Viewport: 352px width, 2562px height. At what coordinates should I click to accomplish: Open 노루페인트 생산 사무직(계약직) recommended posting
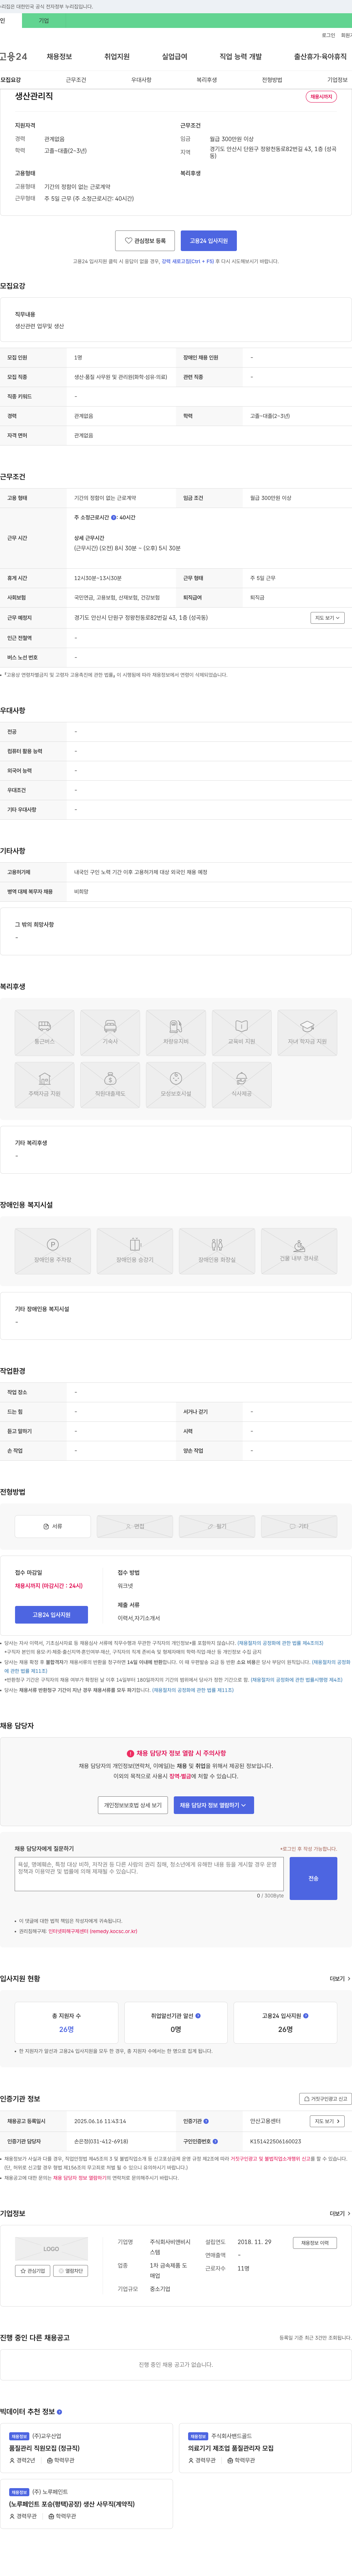71,2504
